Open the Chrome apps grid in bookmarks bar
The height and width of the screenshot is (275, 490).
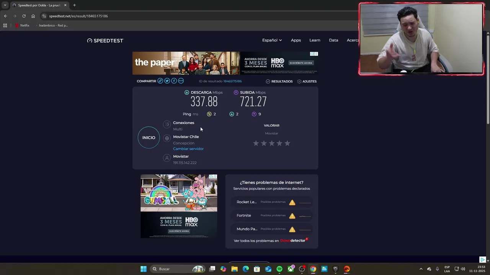tap(5, 26)
